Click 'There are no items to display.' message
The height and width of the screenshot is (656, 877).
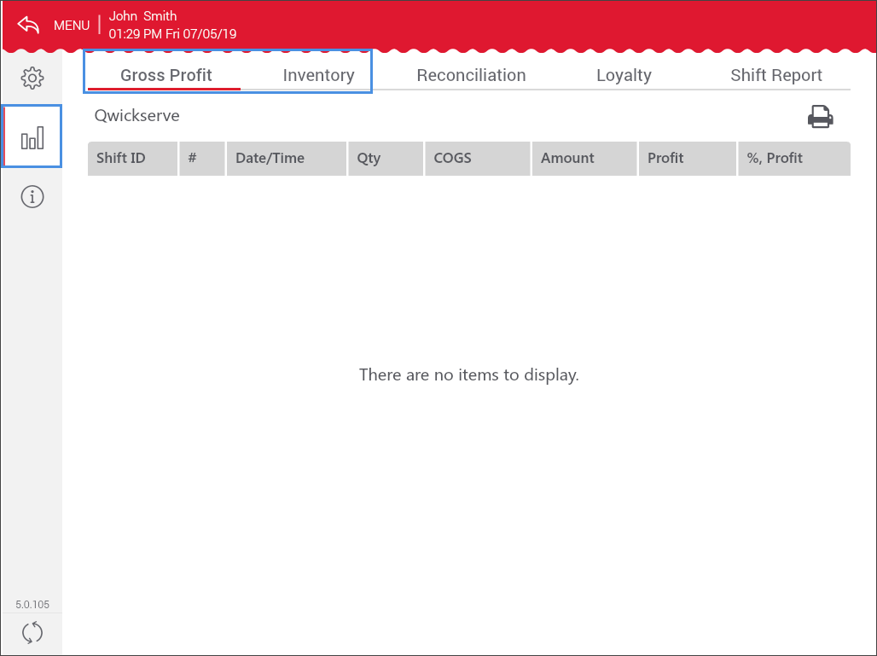pos(468,374)
